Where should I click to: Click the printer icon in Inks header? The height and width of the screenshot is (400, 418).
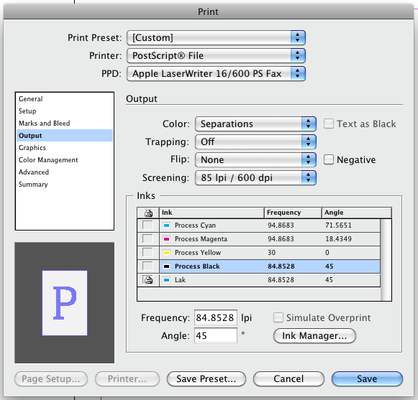click(x=148, y=213)
